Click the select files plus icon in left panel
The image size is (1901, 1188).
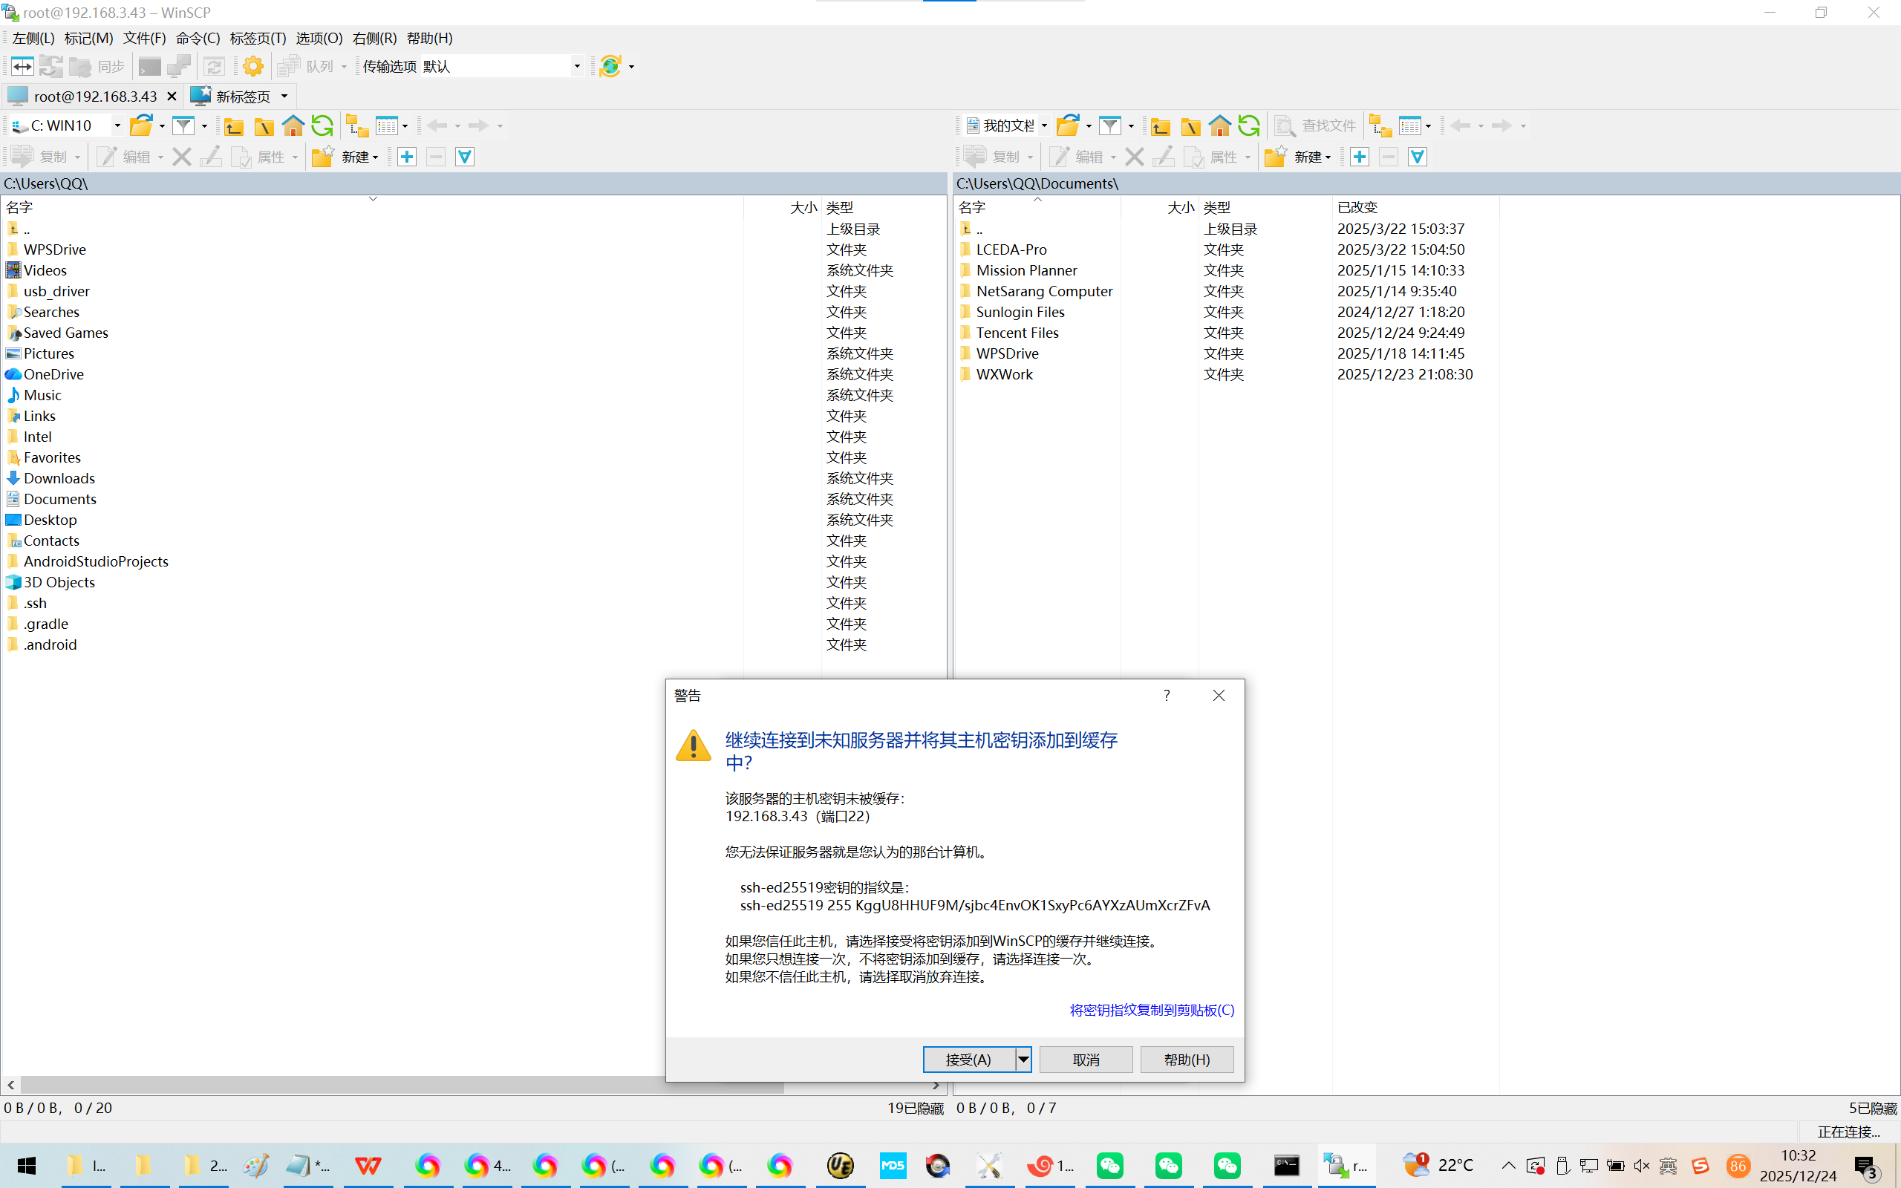click(407, 157)
